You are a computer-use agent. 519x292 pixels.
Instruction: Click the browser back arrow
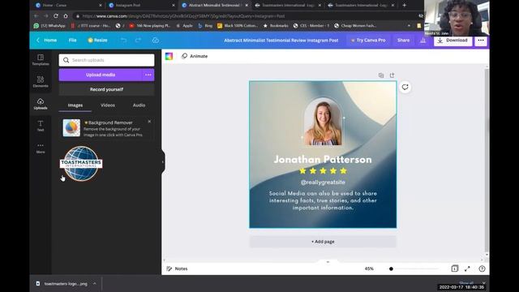pos(36,16)
